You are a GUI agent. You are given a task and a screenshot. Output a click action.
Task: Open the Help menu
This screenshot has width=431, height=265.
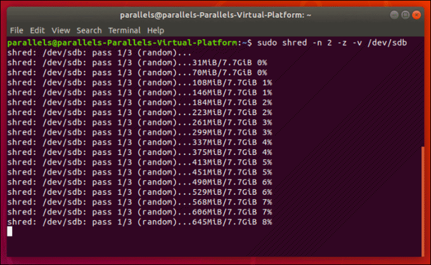pyautogui.click(x=155, y=30)
